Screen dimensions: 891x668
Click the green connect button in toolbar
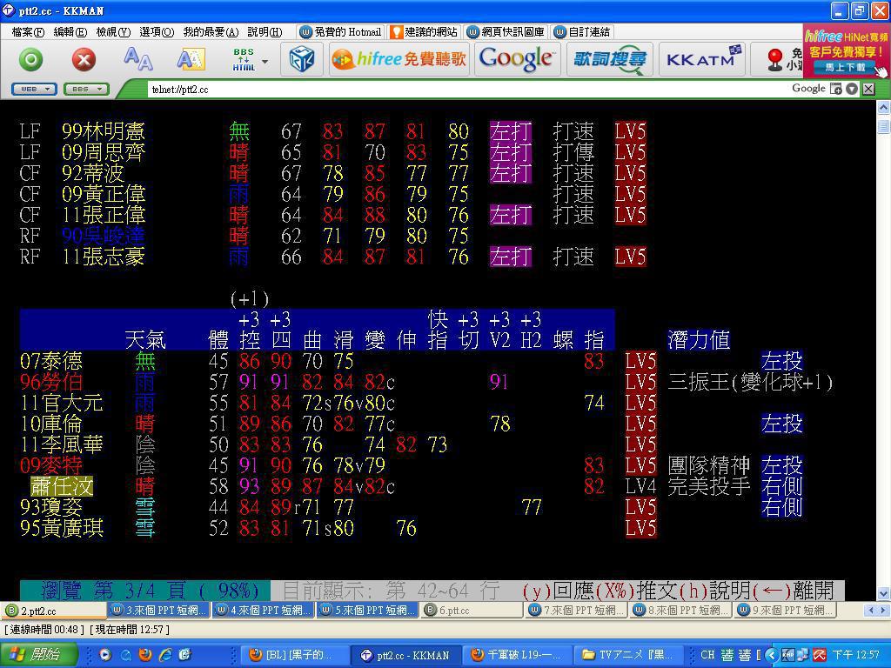click(30, 59)
